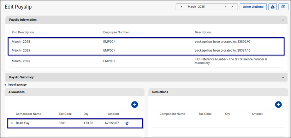Click the payslip view icon beside download
Screen dimensions: 291x138
283,7
